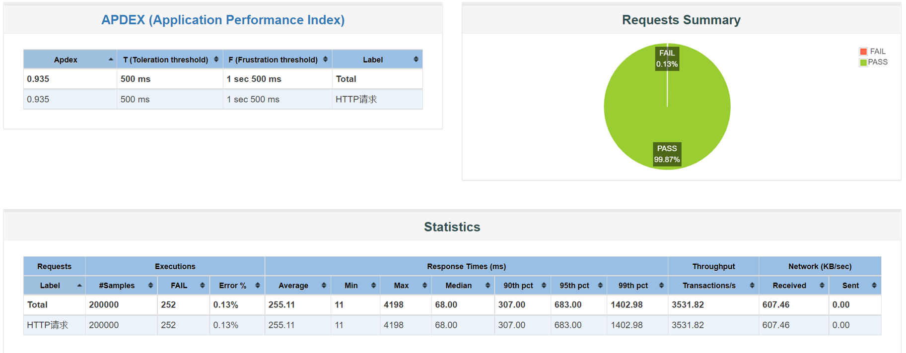Sort Statistics by Error % column
The width and height of the screenshot is (906, 353).
coord(237,286)
